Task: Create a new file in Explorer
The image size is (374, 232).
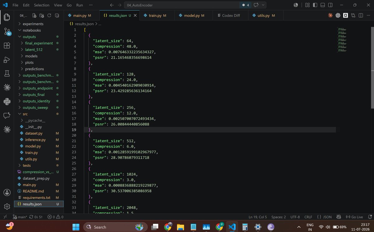Action: point(34,16)
